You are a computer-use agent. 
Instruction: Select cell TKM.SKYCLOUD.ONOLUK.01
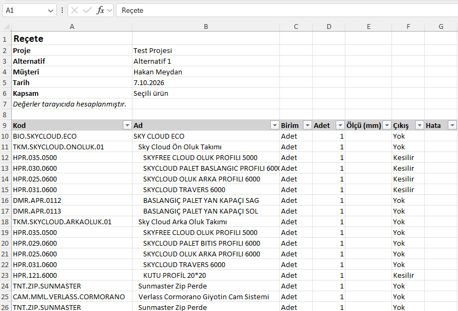point(72,147)
